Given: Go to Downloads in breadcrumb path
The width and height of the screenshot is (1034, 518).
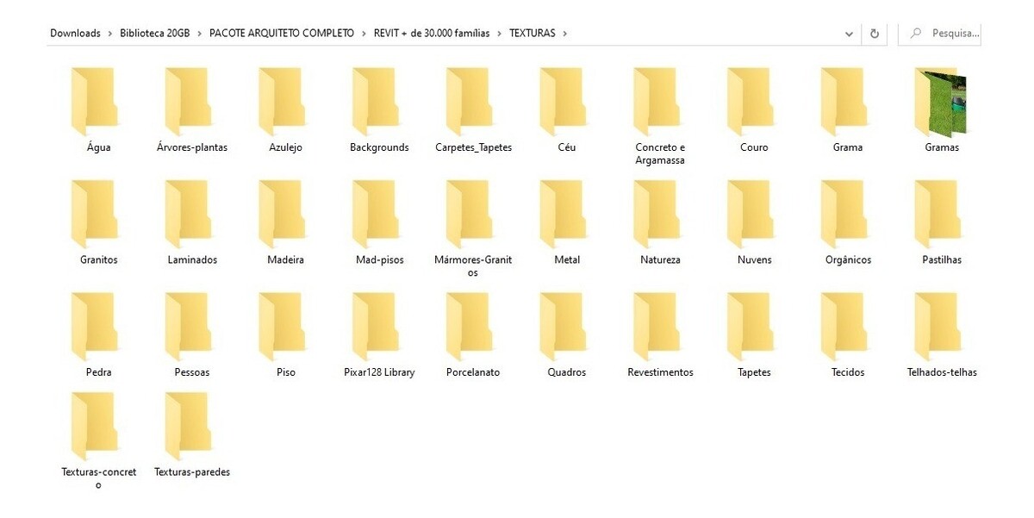Looking at the screenshot, I should coord(75,34).
